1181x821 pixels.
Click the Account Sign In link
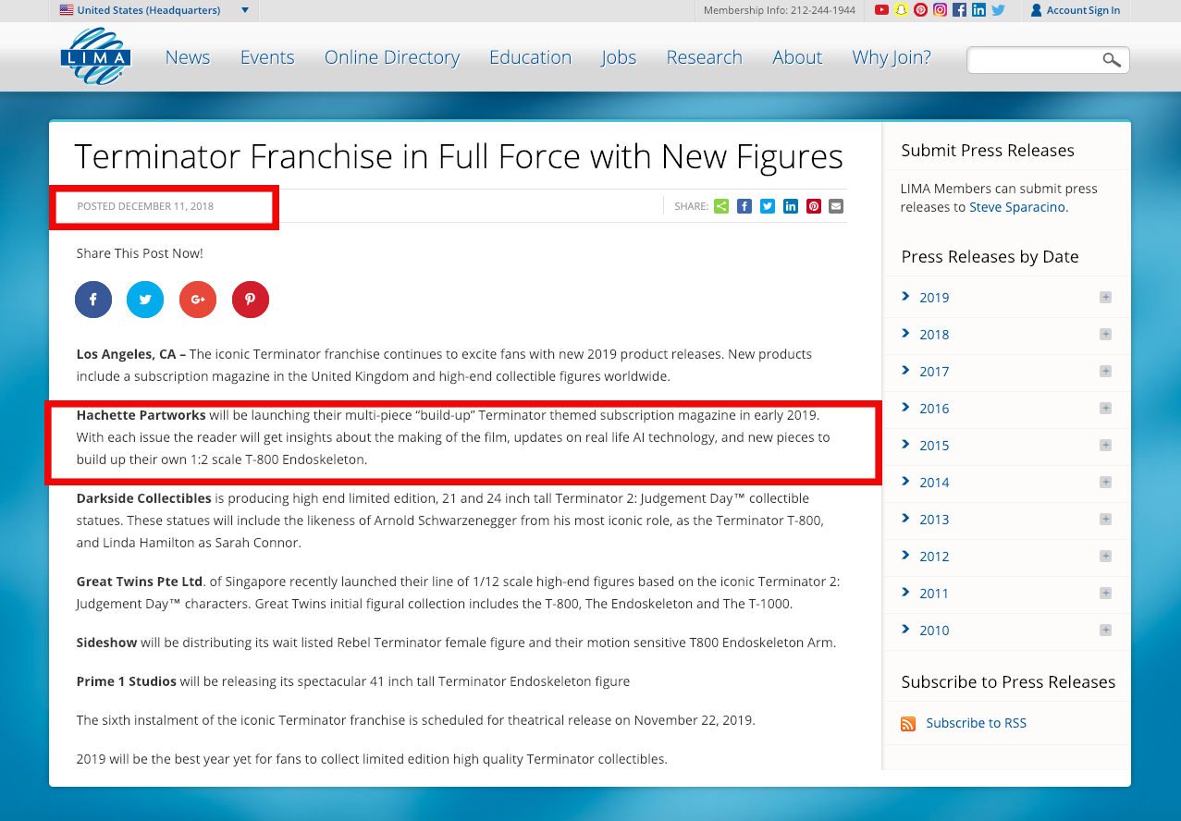click(x=1083, y=10)
